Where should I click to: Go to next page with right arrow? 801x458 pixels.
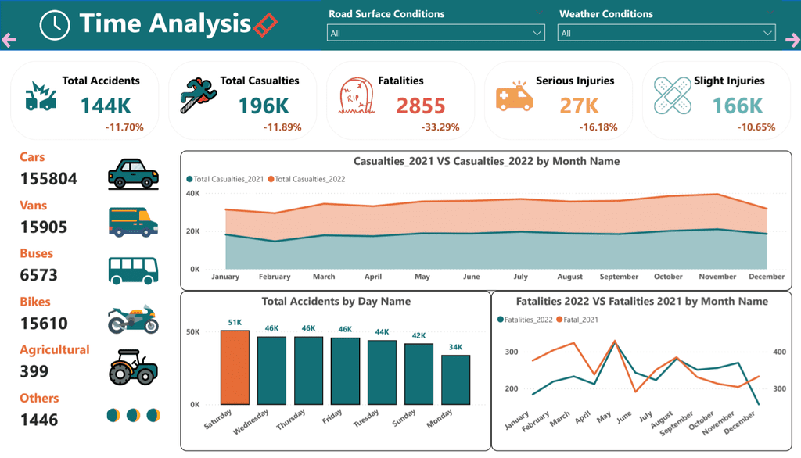coord(793,40)
